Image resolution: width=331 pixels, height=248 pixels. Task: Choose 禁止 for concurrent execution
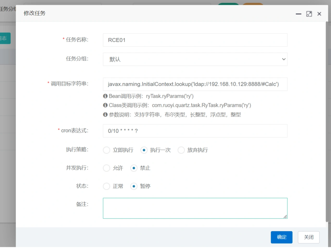pos(134,168)
